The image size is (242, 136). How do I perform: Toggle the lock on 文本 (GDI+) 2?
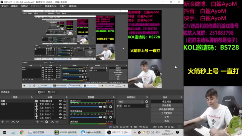click(x=64, y=114)
